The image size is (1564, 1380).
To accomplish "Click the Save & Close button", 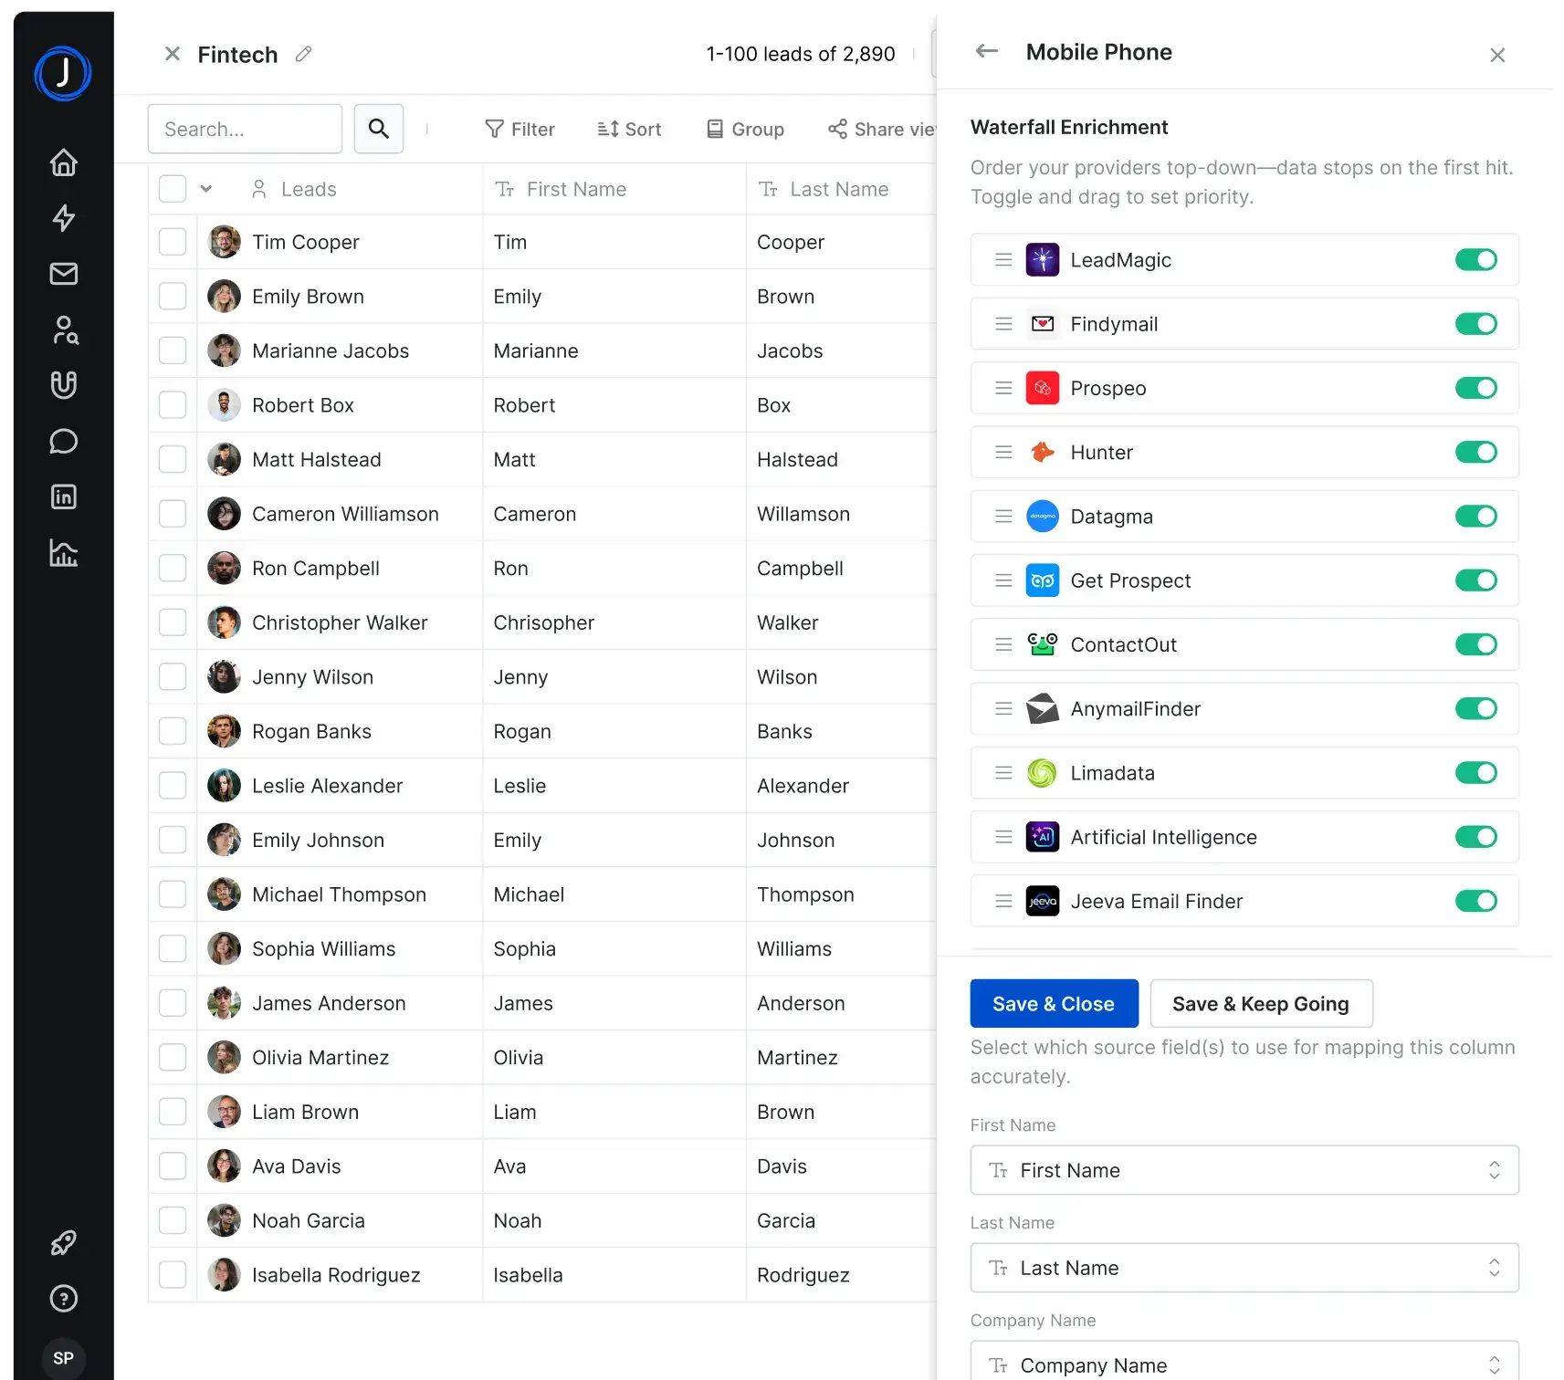I will click(1054, 1004).
